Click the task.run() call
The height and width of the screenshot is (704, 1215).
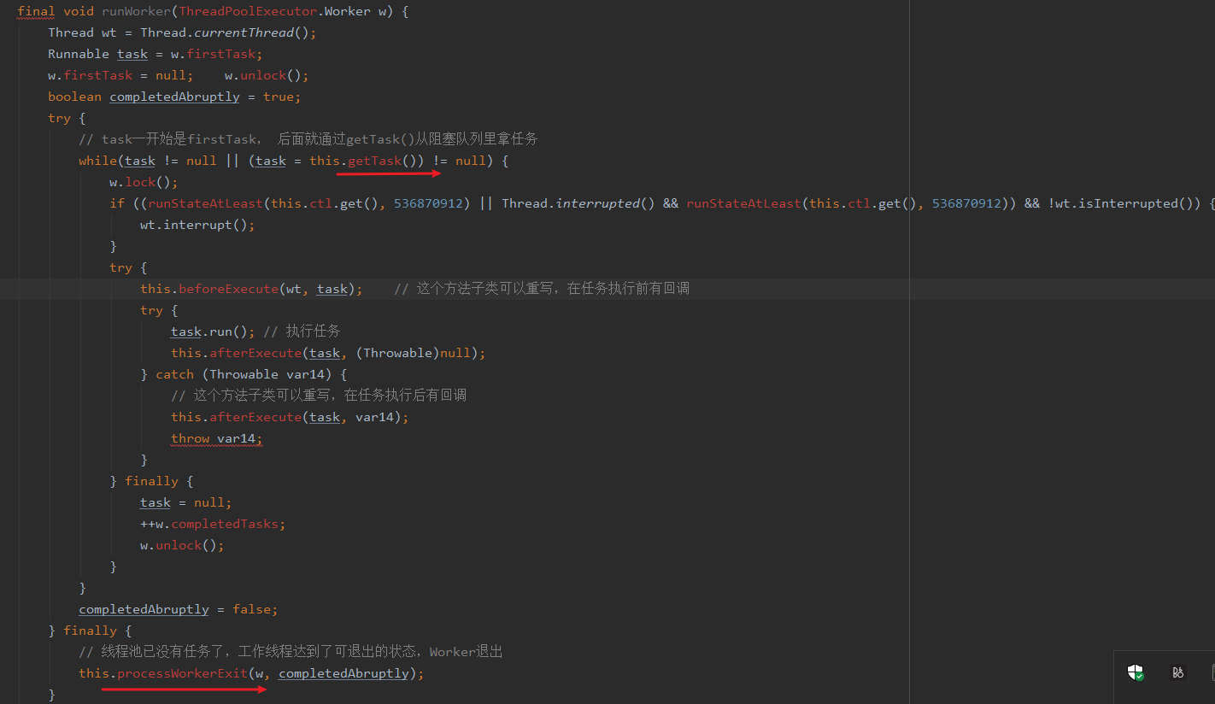pos(213,331)
